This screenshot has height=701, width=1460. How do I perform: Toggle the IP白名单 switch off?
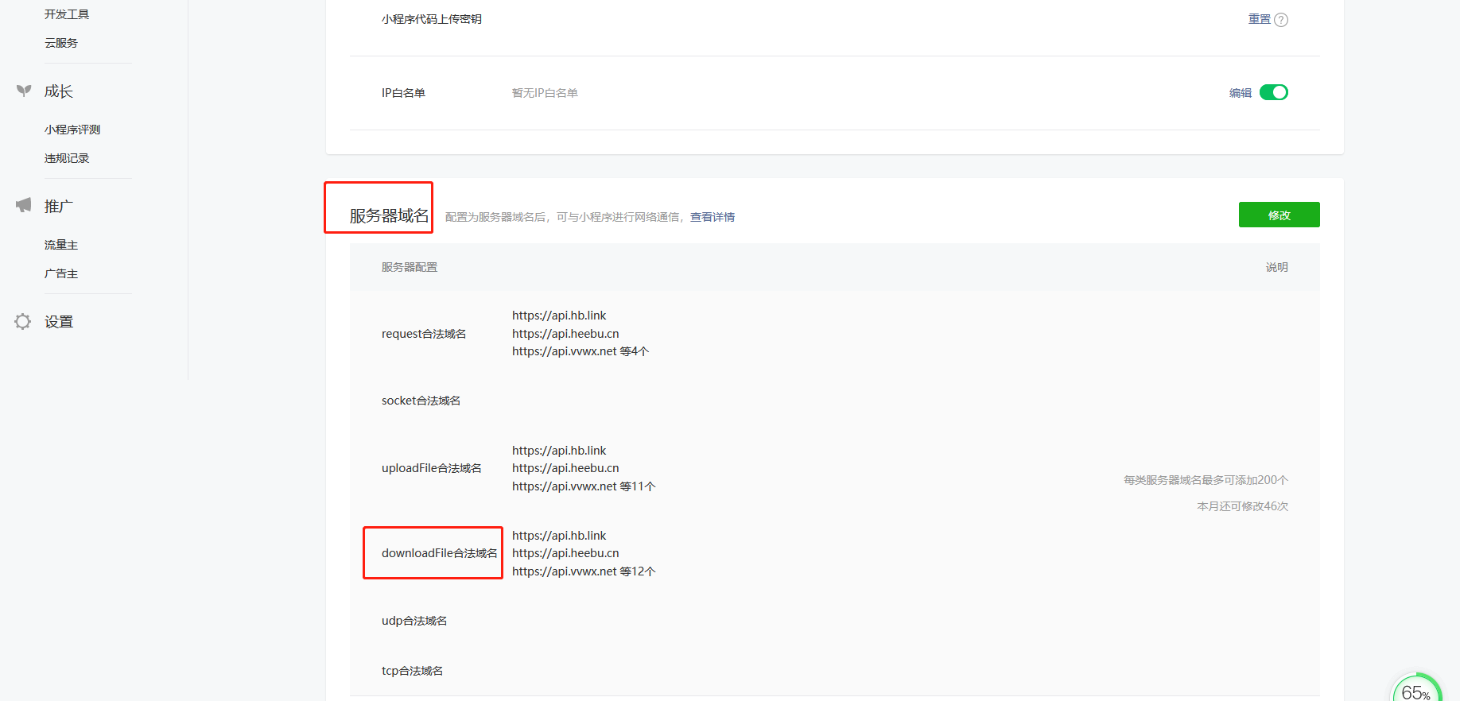tap(1274, 92)
